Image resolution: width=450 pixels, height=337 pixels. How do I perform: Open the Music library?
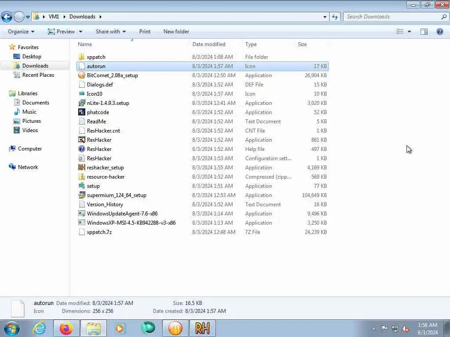coord(29,112)
